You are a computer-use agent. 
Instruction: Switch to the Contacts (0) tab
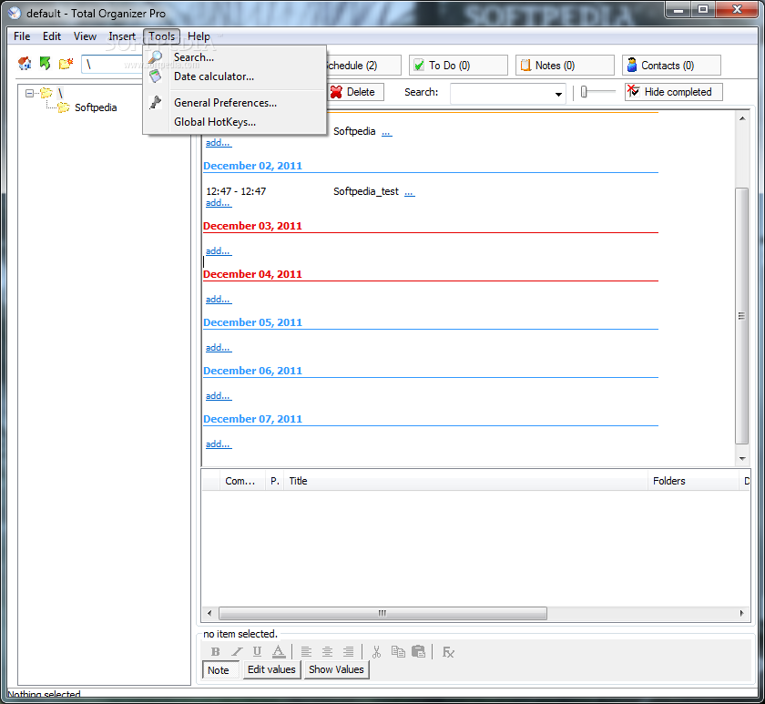[671, 66]
